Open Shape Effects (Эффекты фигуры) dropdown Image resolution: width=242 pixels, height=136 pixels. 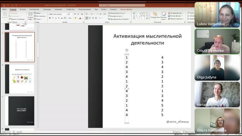(x=176, y=19)
